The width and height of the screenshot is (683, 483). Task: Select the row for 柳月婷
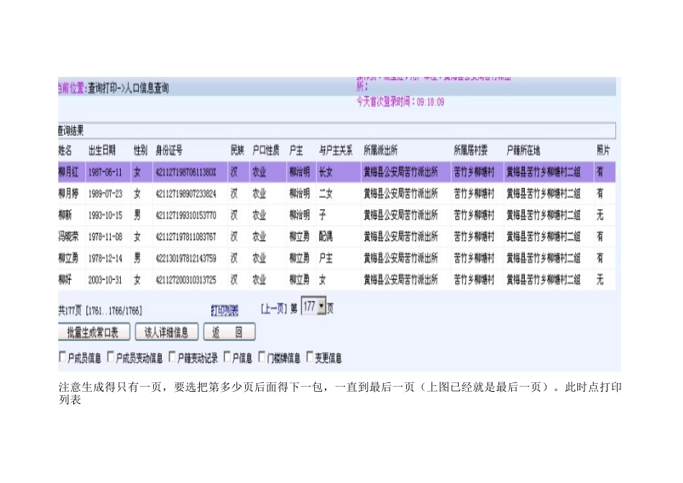pyautogui.click(x=336, y=193)
